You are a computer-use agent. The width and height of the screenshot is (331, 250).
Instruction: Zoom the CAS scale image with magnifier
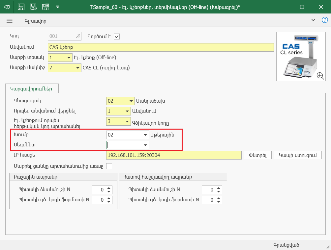320,76
